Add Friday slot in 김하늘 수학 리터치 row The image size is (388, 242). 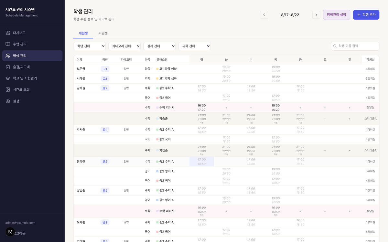[x=300, y=108]
